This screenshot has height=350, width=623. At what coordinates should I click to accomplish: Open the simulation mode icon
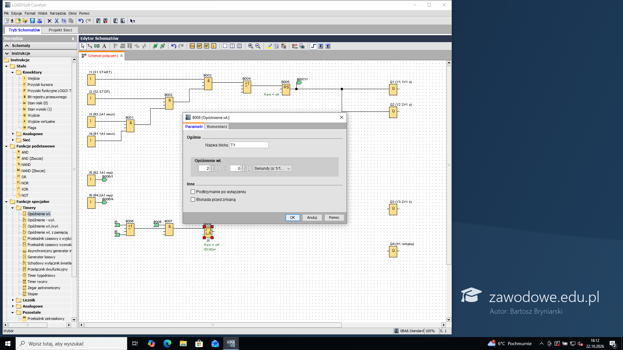click(x=295, y=46)
